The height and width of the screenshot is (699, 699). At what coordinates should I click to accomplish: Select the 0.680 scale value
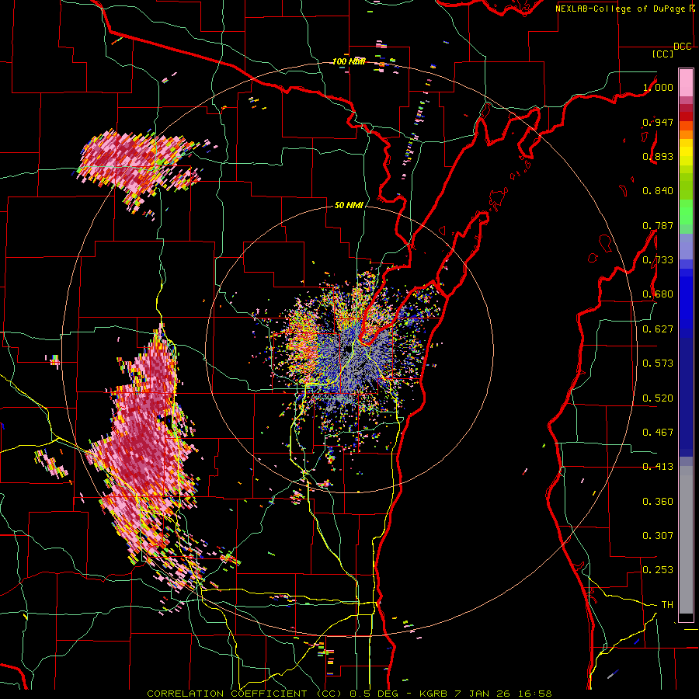click(x=658, y=294)
